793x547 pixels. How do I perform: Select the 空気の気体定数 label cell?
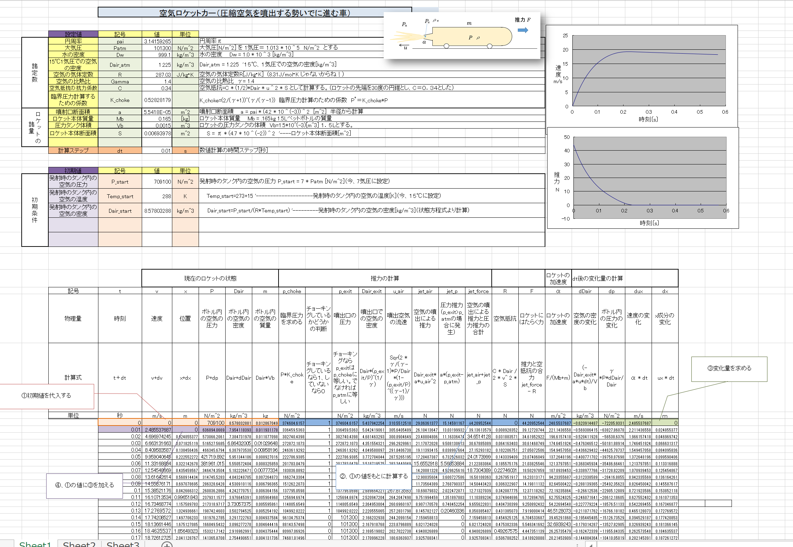point(73,75)
